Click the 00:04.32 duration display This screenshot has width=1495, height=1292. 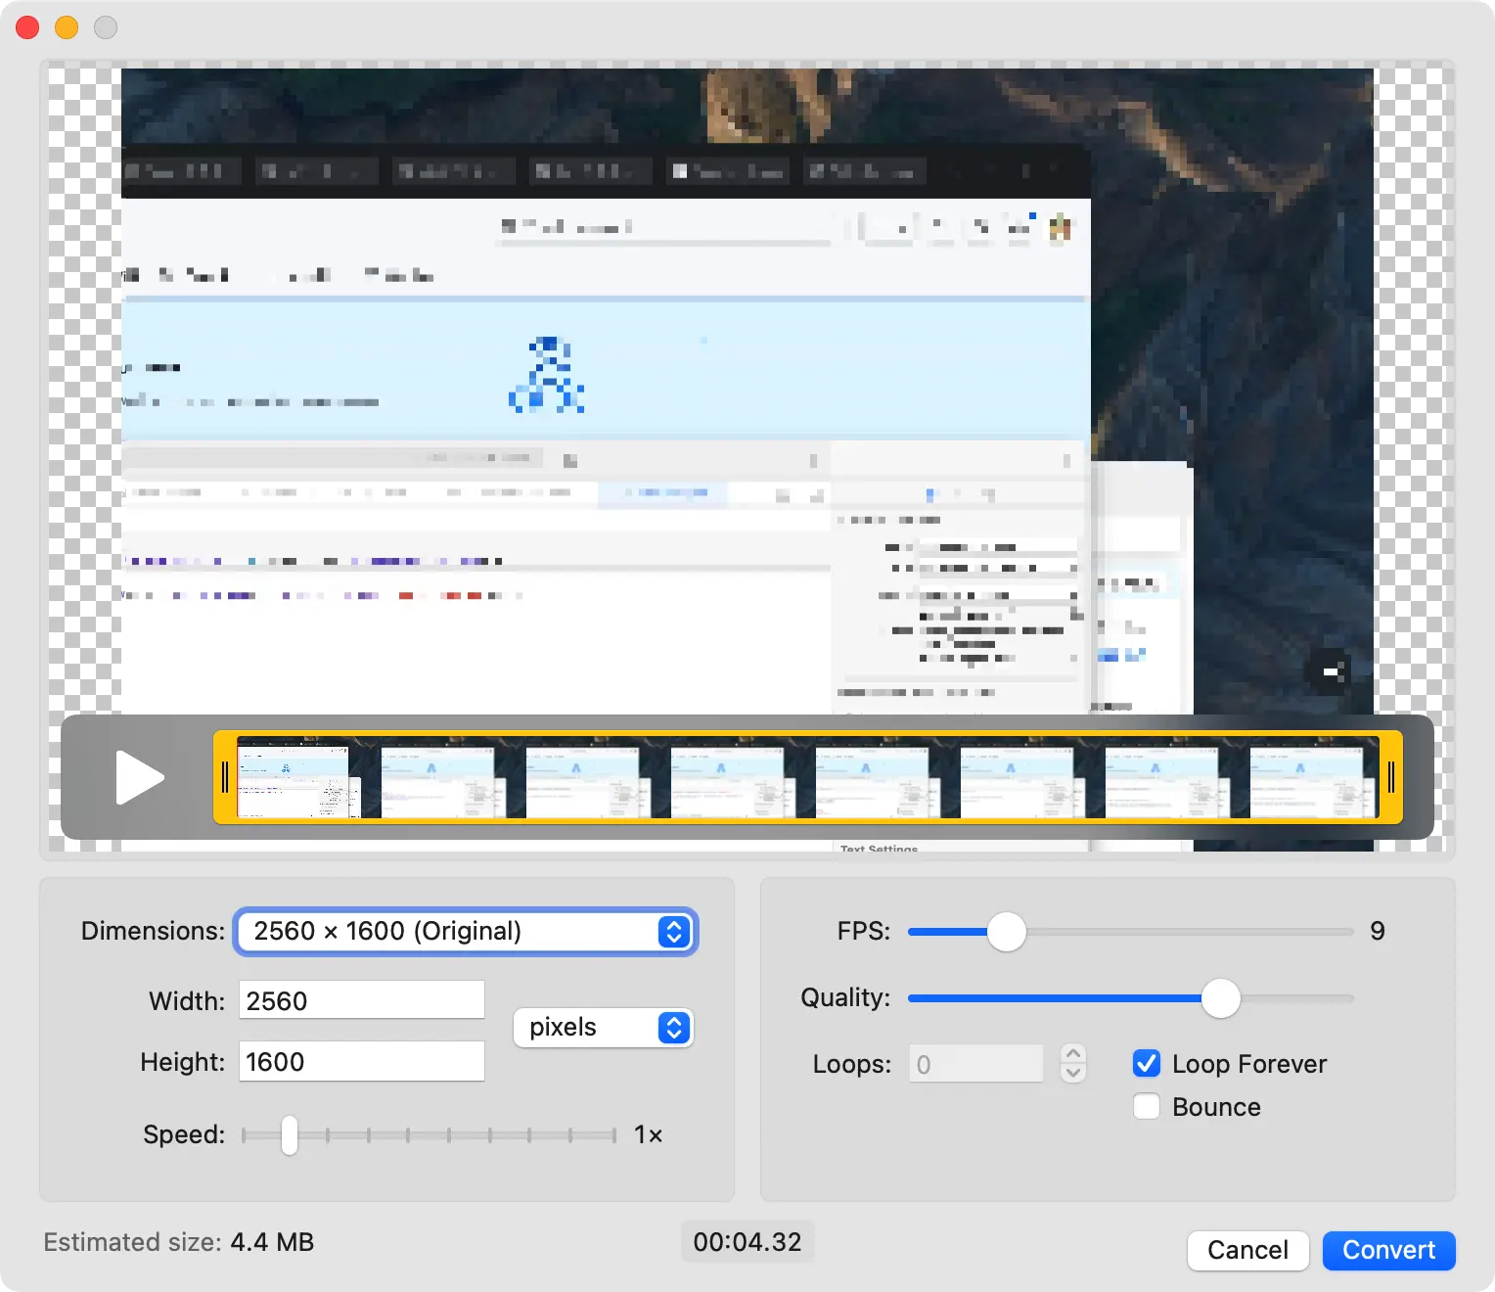[x=747, y=1242]
